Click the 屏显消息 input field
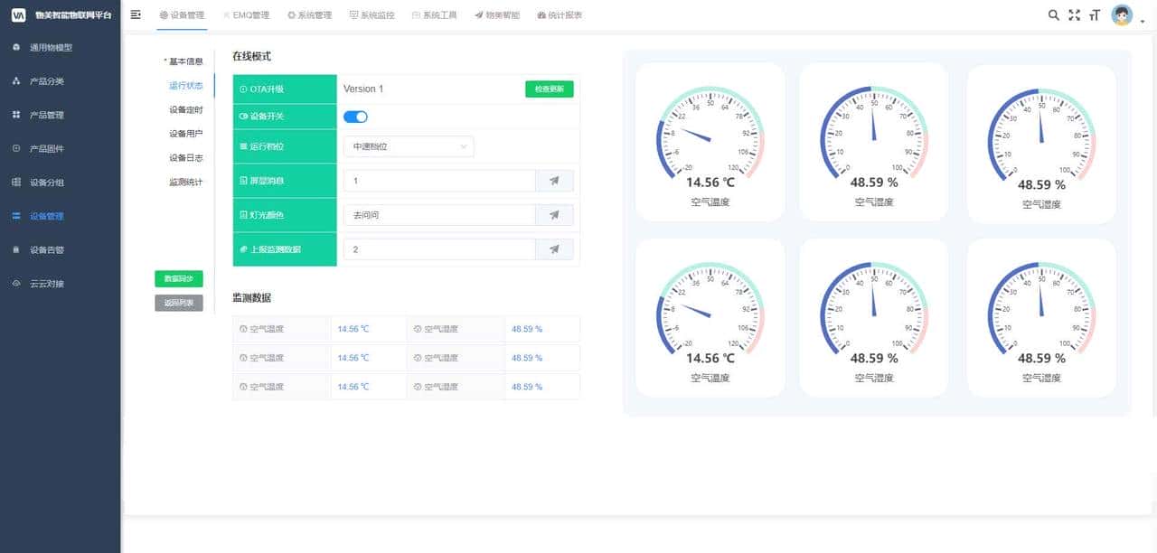The image size is (1157, 553). tap(438, 181)
